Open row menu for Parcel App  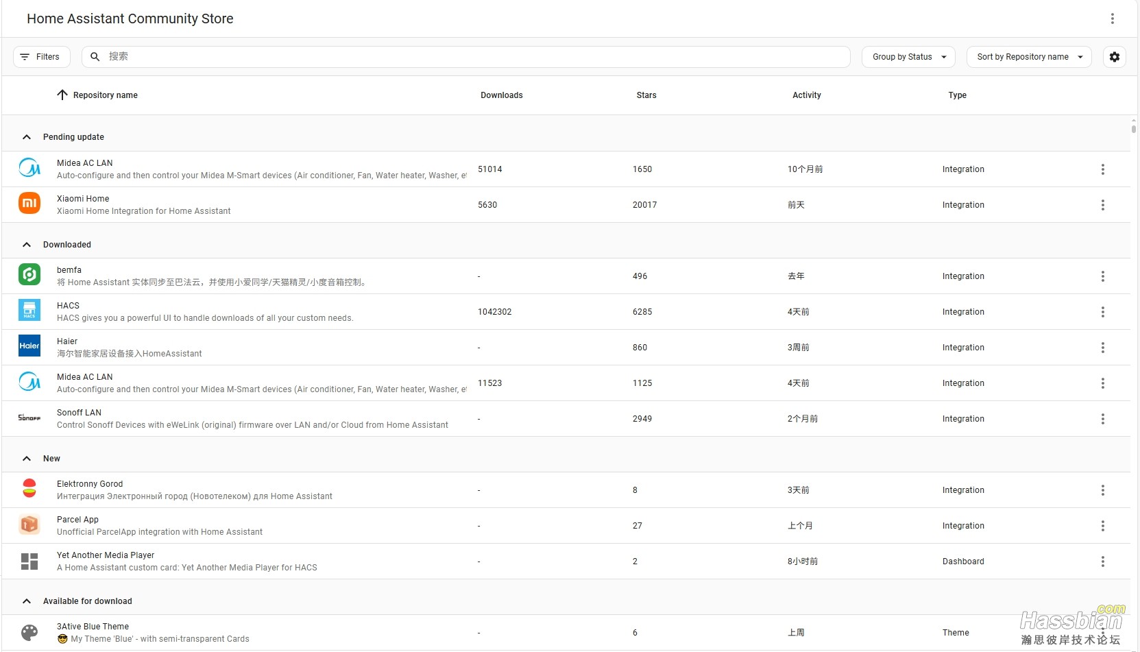(x=1102, y=526)
